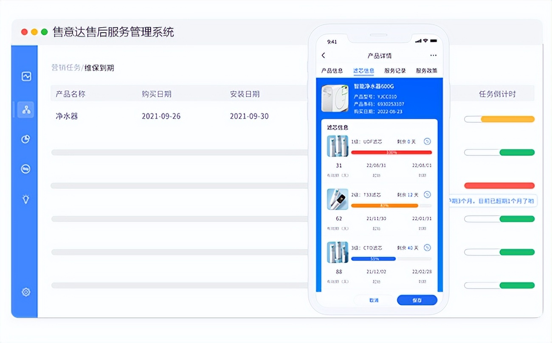Viewport: 552px width, 343px height.
Task: Click the red progress bar of UDF滤芯
Action: (x=391, y=152)
